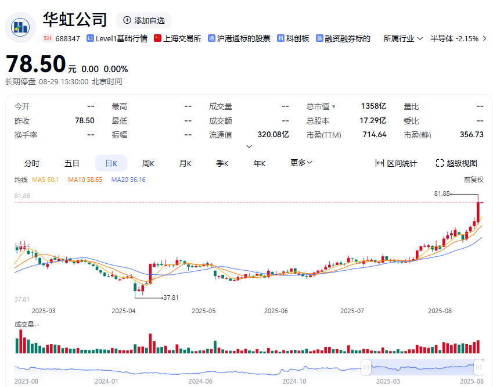Switch to the 周K chart tab

148,163
